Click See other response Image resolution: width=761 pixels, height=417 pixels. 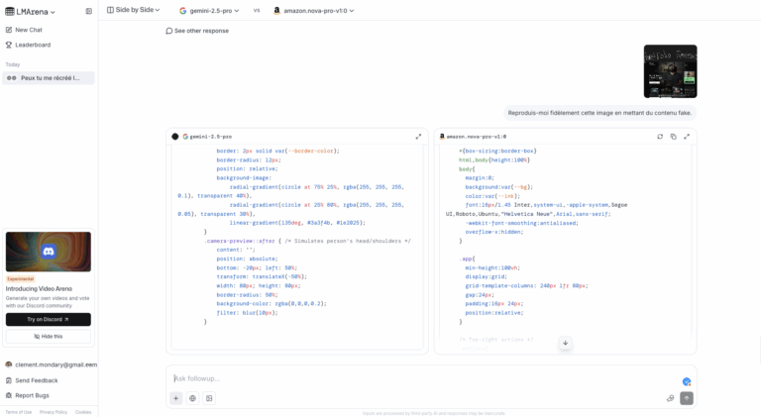[197, 31]
